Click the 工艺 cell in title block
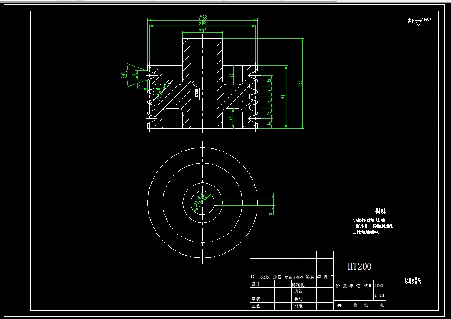 click(256, 306)
